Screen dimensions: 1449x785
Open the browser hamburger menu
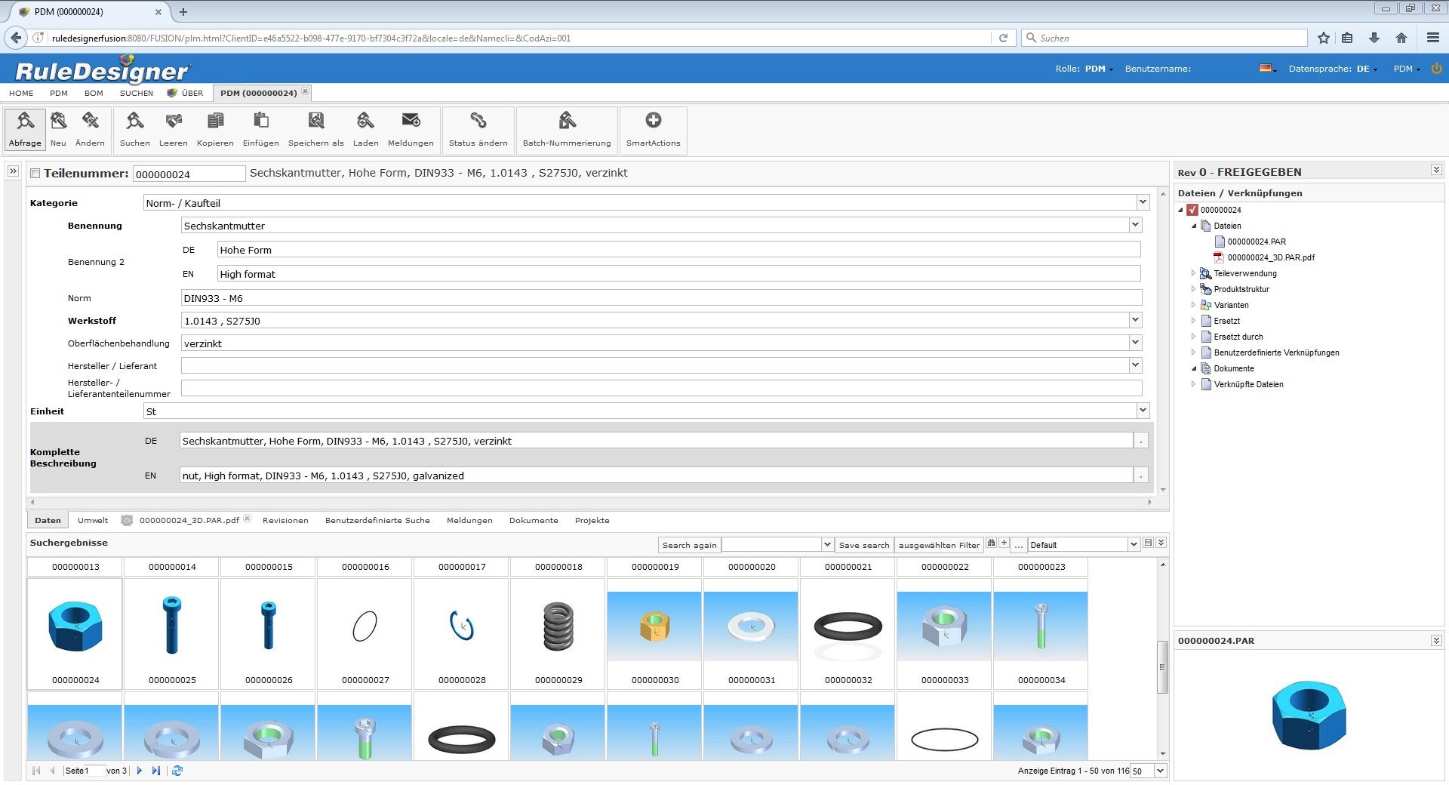click(x=1433, y=38)
